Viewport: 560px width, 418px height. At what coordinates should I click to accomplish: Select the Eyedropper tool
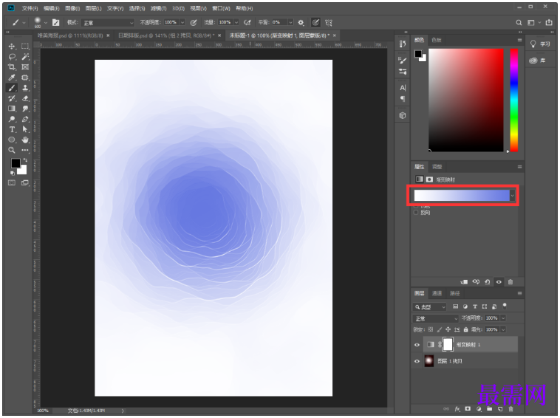tap(12, 78)
